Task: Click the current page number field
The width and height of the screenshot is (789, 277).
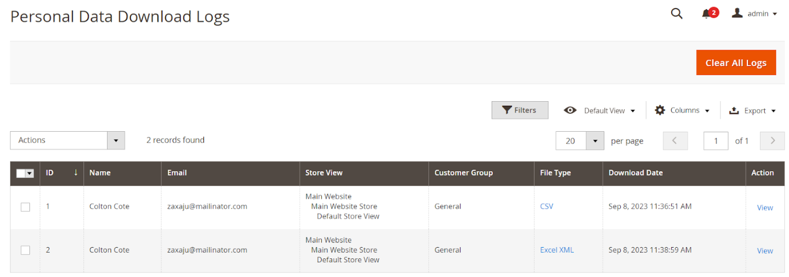Action: [x=715, y=141]
